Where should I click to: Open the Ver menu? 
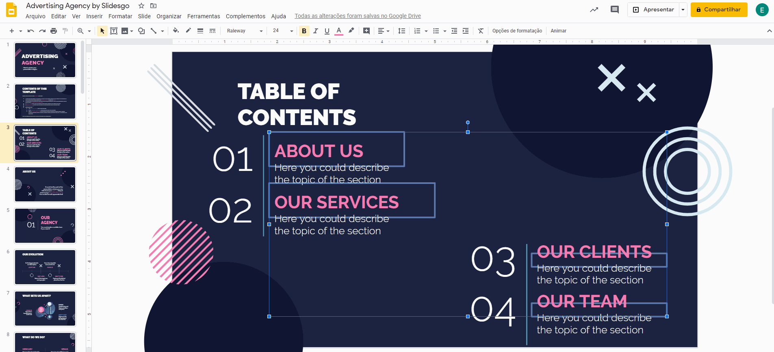[x=76, y=16]
